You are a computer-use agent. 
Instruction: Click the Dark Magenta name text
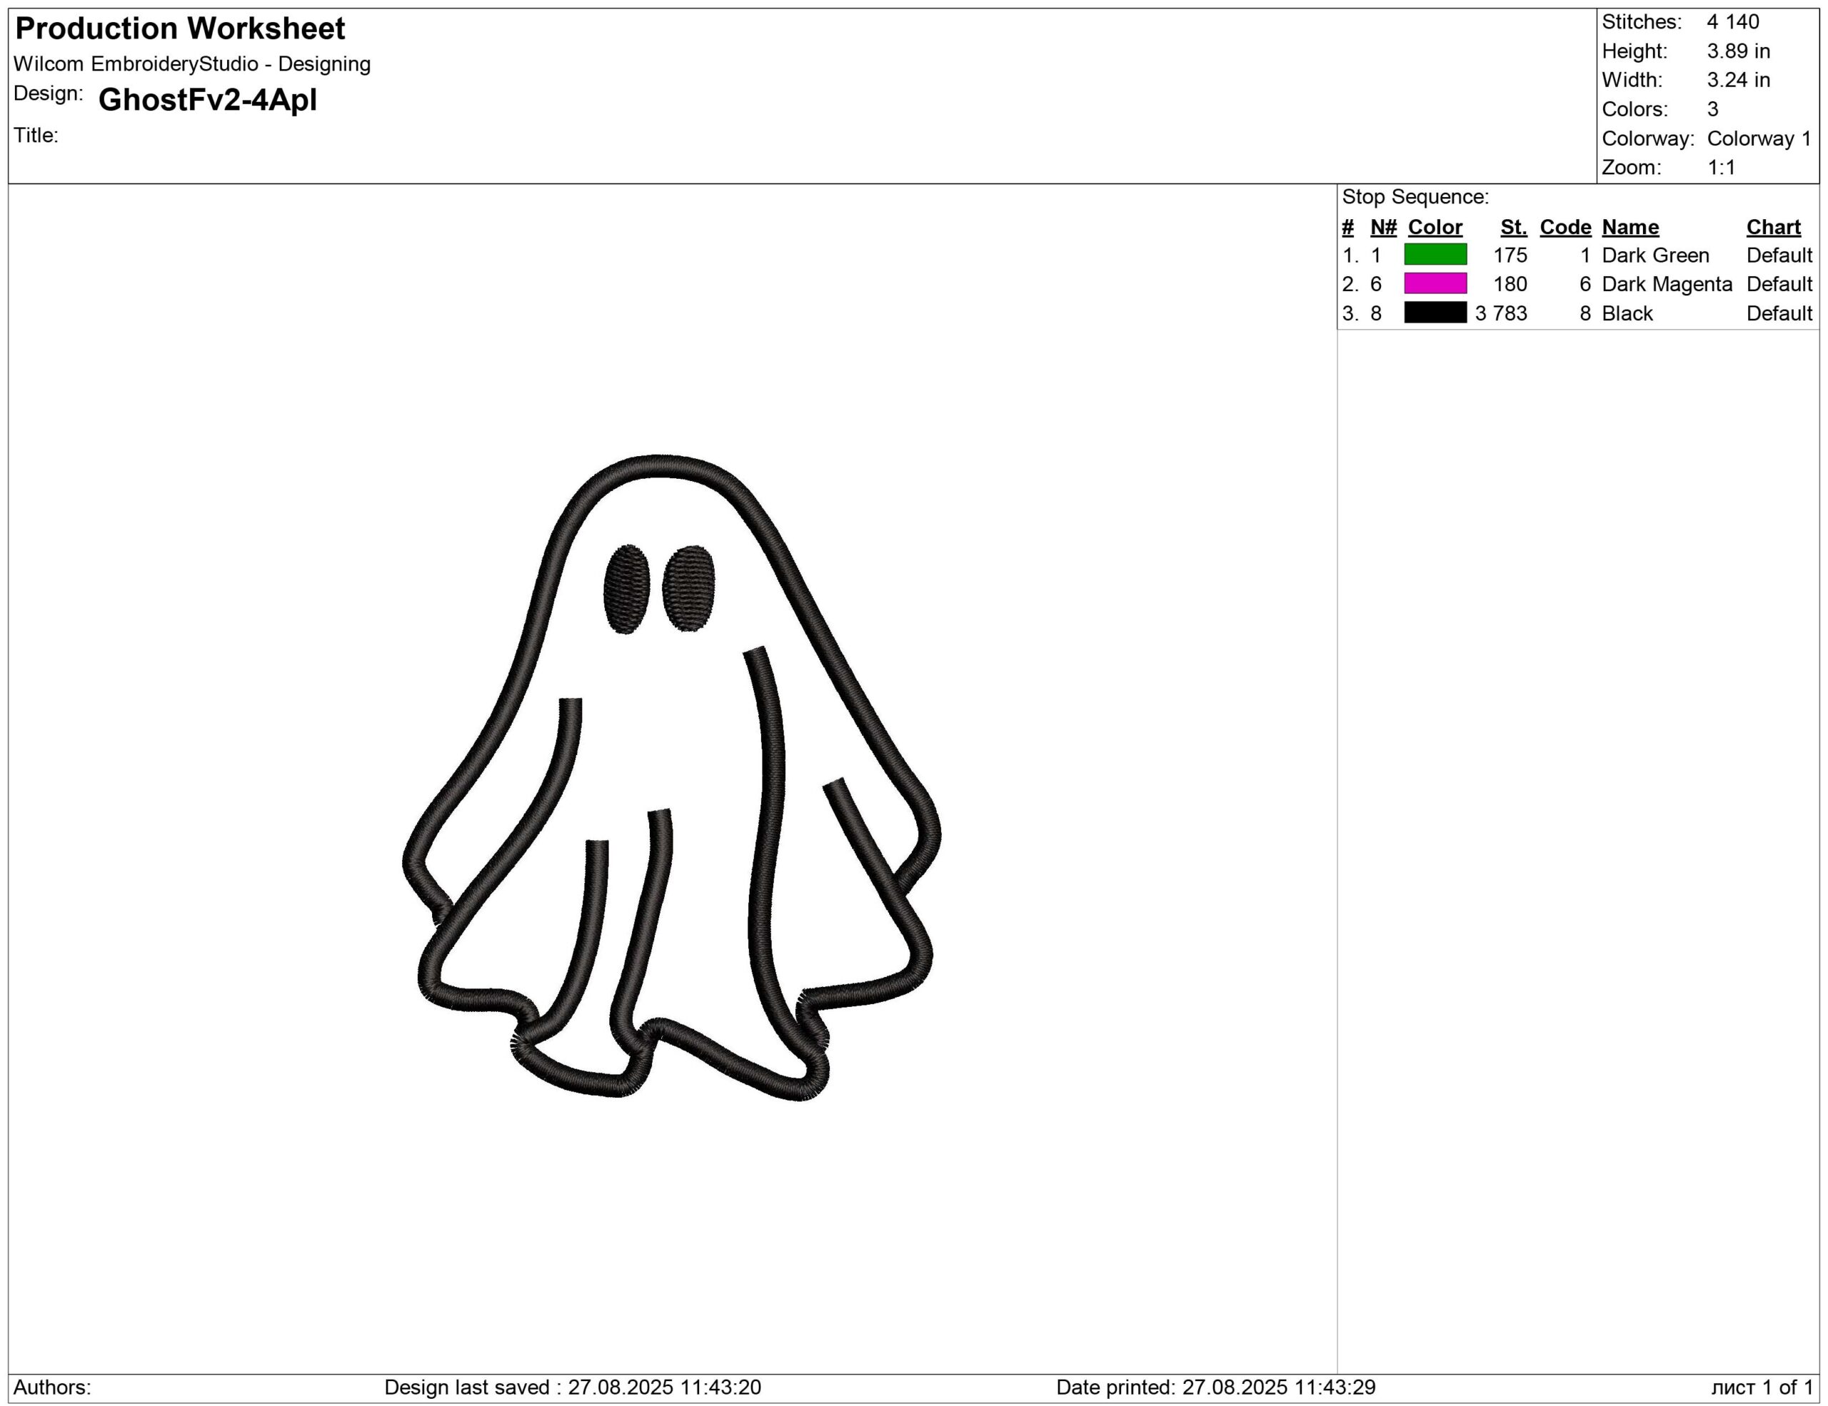(1666, 284)
